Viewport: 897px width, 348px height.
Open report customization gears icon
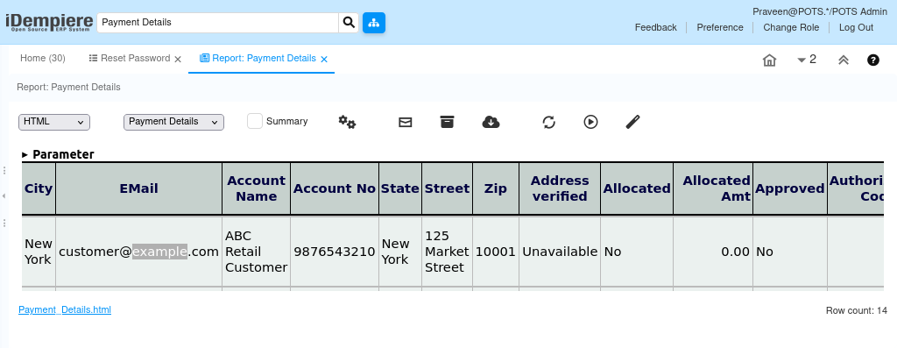pos(347,122)
